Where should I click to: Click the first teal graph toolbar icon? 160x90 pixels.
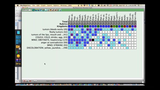tap(33, 10)
